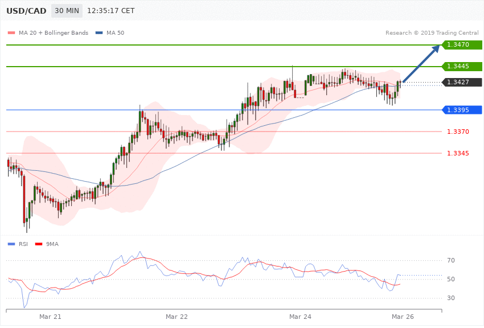Click the 1.3427 current price tag
The height and width of the screenshot is (328, 484).
[x=462, y=82]
